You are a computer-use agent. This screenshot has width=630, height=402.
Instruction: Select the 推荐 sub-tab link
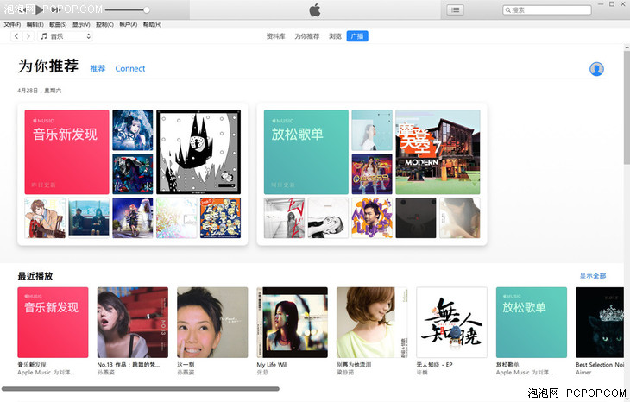tap(98, 69)
